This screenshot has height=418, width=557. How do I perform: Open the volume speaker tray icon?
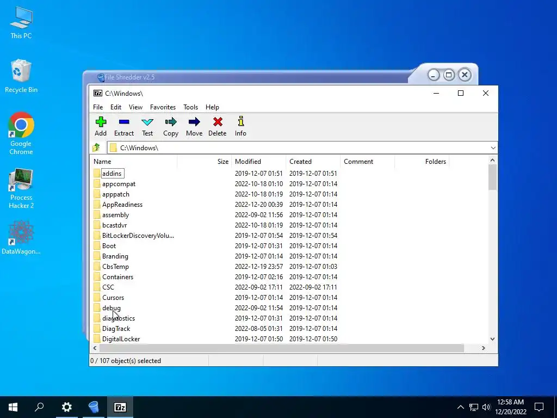[x=486, y=407]
